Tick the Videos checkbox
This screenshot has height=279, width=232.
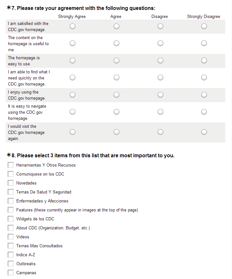tap(11, 237)
